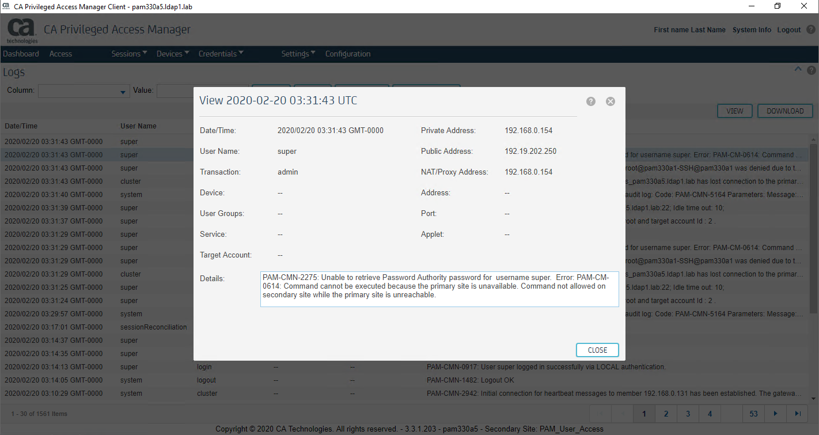Select page 1 in pagination
This screenshot has height=435, width=819.
(x=644, y=414)
